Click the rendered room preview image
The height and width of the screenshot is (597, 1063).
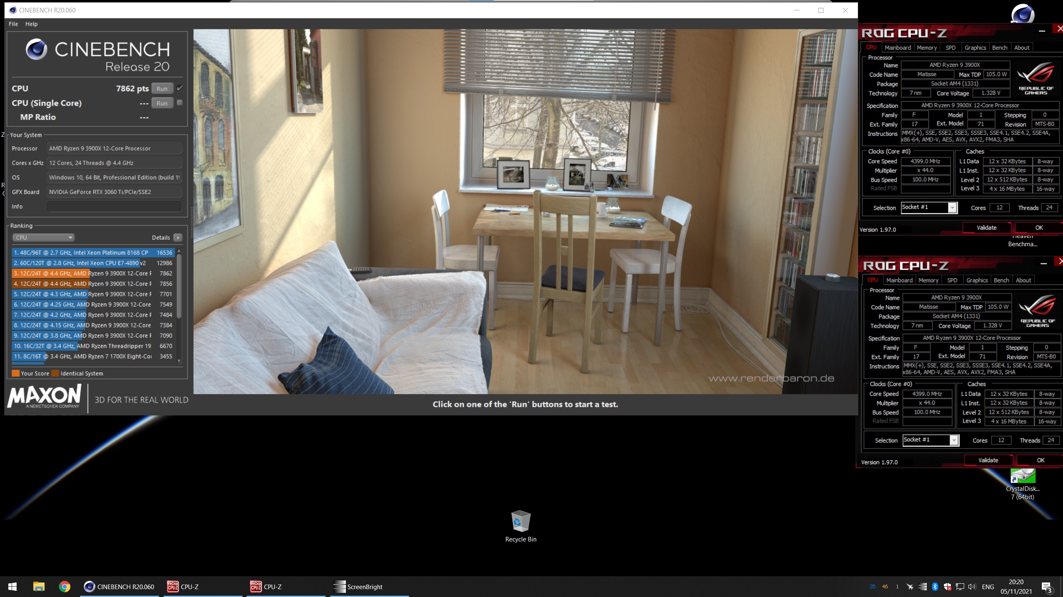click(525, 211)
